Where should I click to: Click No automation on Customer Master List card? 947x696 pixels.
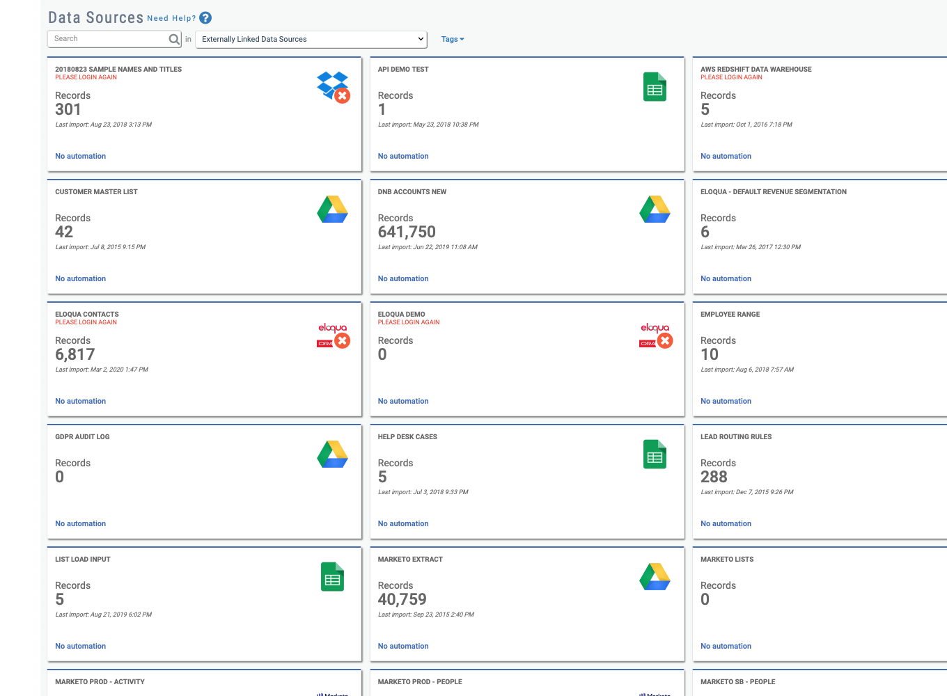(81, 279)
